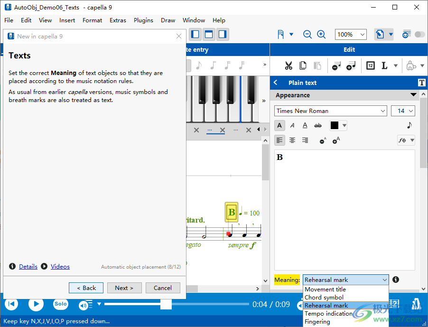
Task: Open the Plugins menu
Action: pos(143,20)
